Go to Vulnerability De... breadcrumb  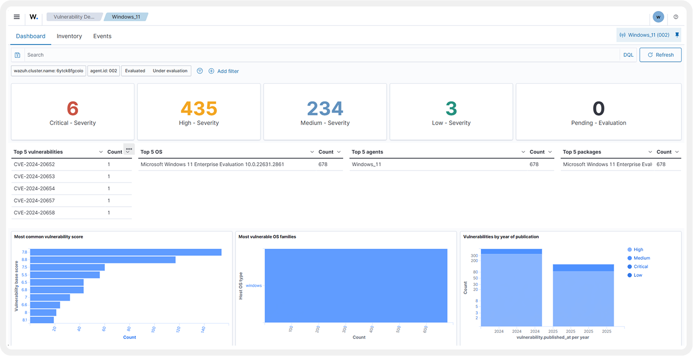pyautogui.click(x=74, y=17)
